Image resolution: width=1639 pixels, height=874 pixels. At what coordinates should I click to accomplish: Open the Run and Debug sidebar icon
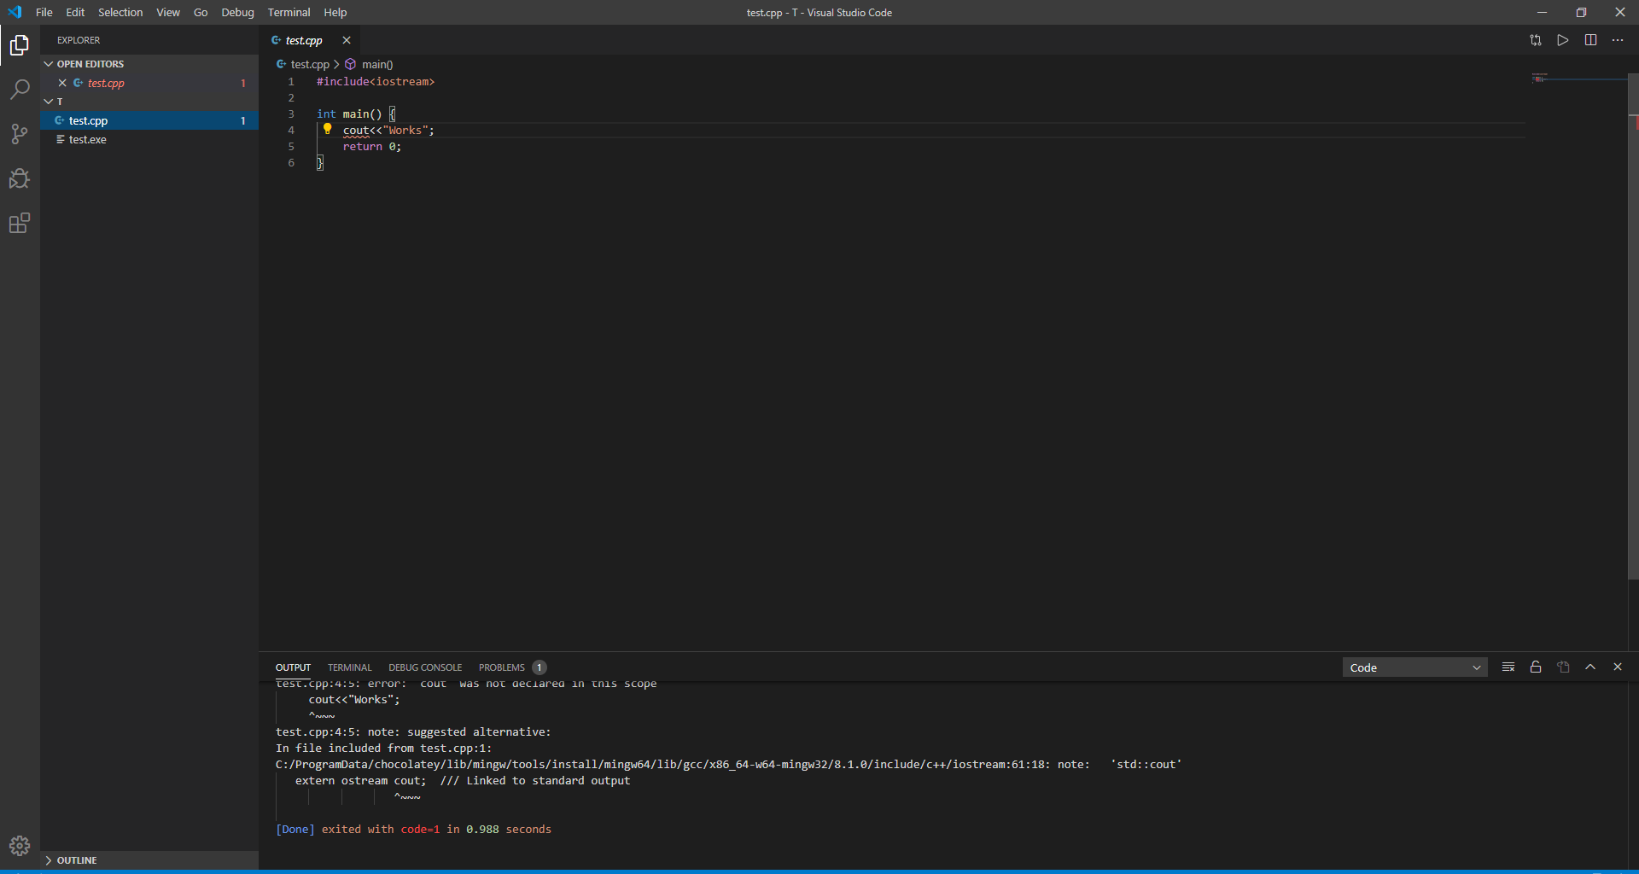tap(19, 178)
